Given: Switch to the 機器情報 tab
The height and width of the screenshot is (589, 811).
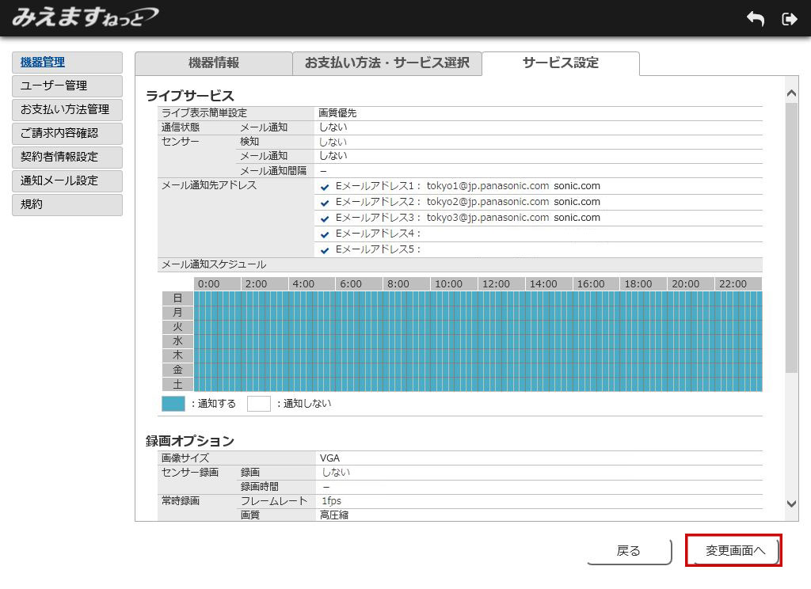Looking at the screenshot, I should click(213, 63).
